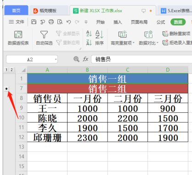Click the undo arrow icon

tap(68, 22)
